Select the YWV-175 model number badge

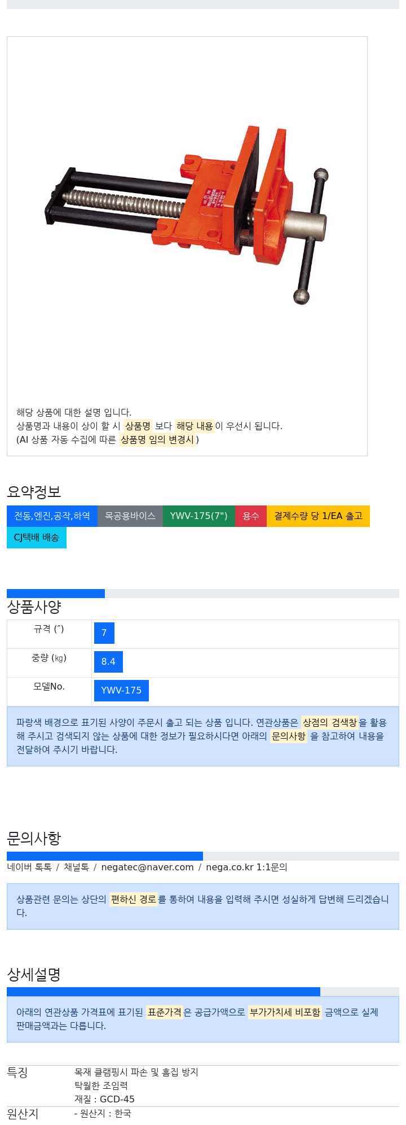[121, 691]
